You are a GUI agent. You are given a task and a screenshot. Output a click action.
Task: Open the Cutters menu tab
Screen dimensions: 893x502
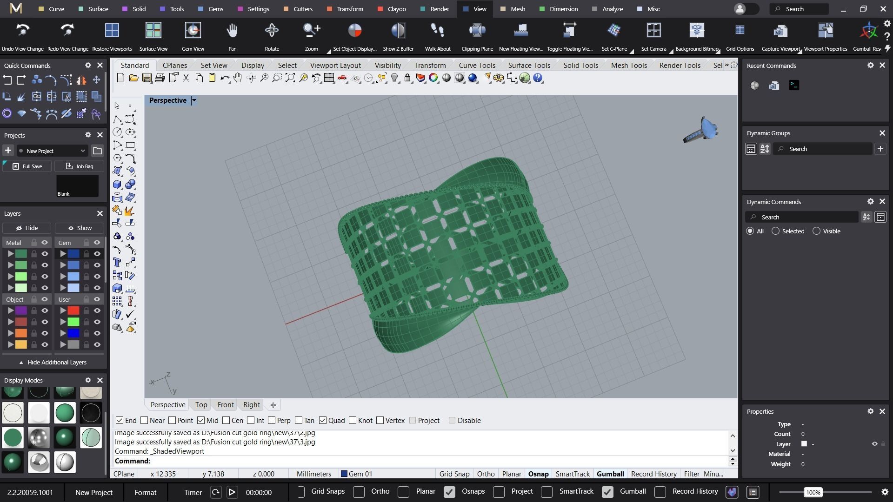click(x=298, y=9)
